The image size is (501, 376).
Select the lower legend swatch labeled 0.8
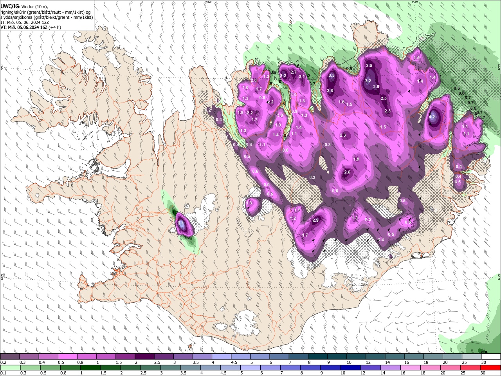click(x=70, y=367)
